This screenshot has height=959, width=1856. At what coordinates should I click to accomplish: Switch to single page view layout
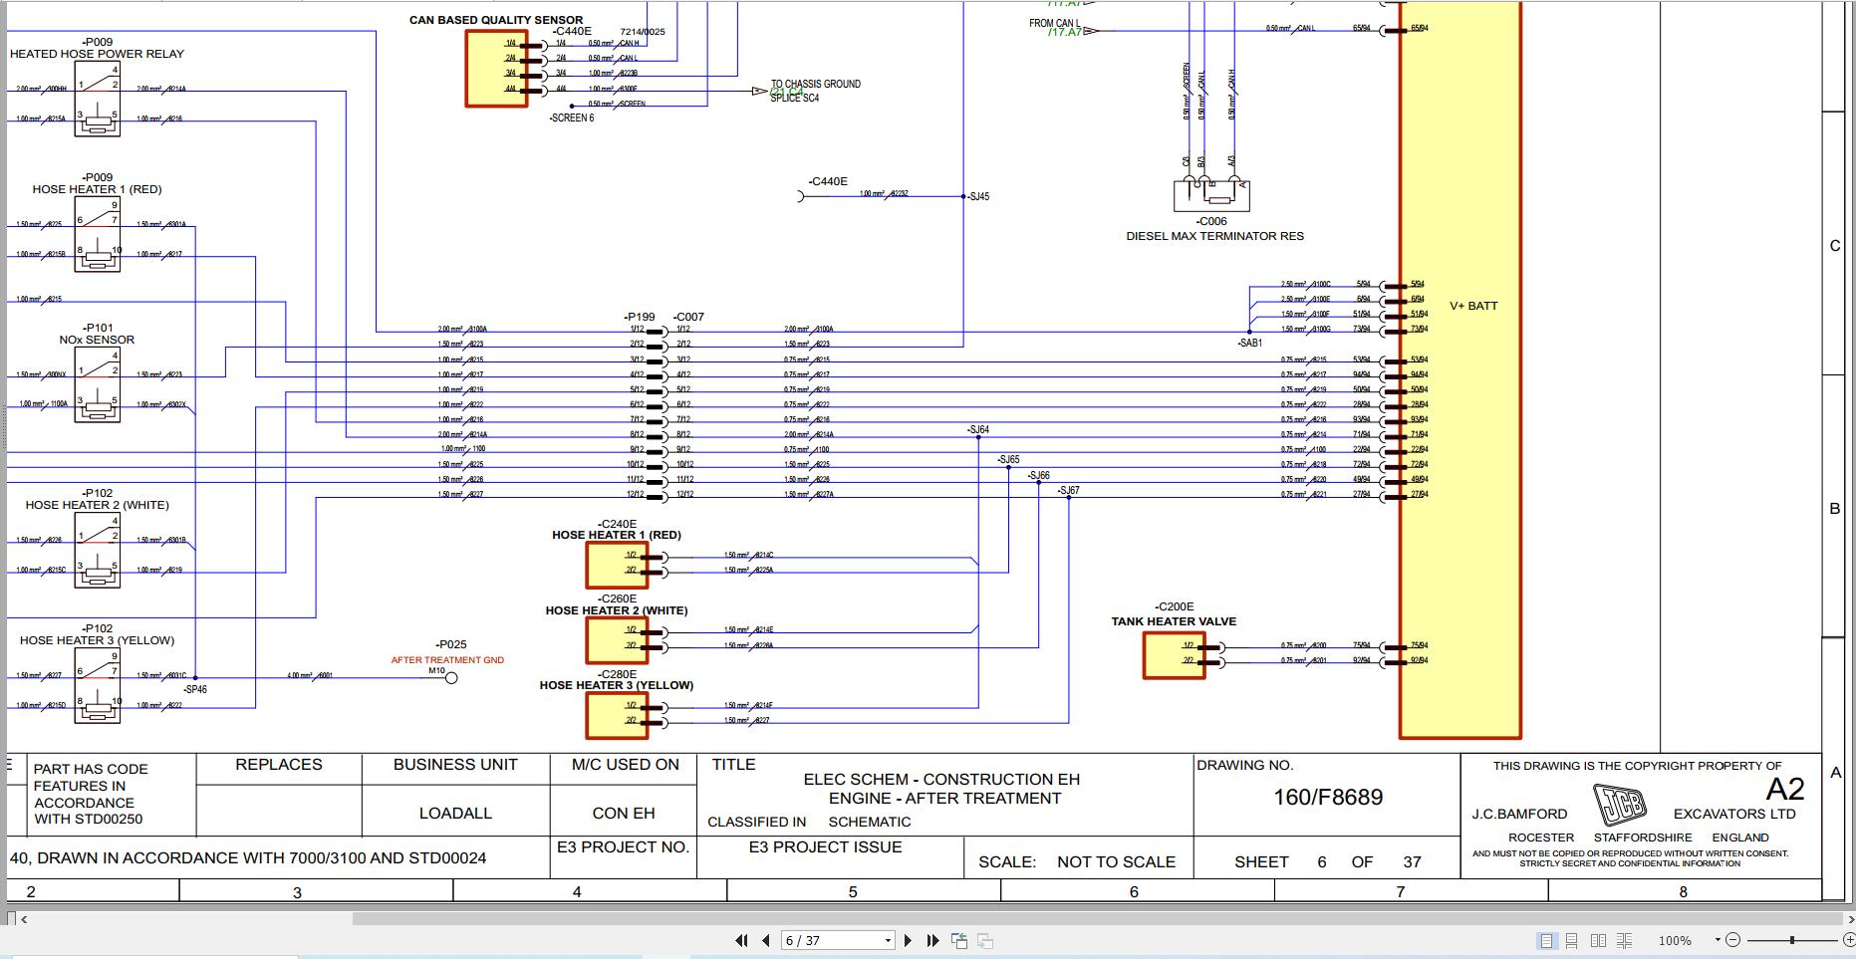tap(1546, 940)
